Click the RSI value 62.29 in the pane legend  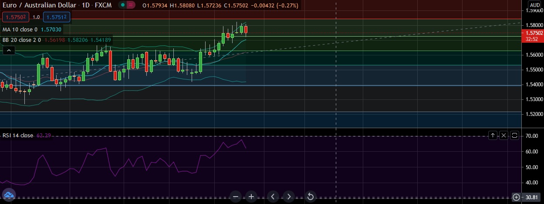coord(43,136)
